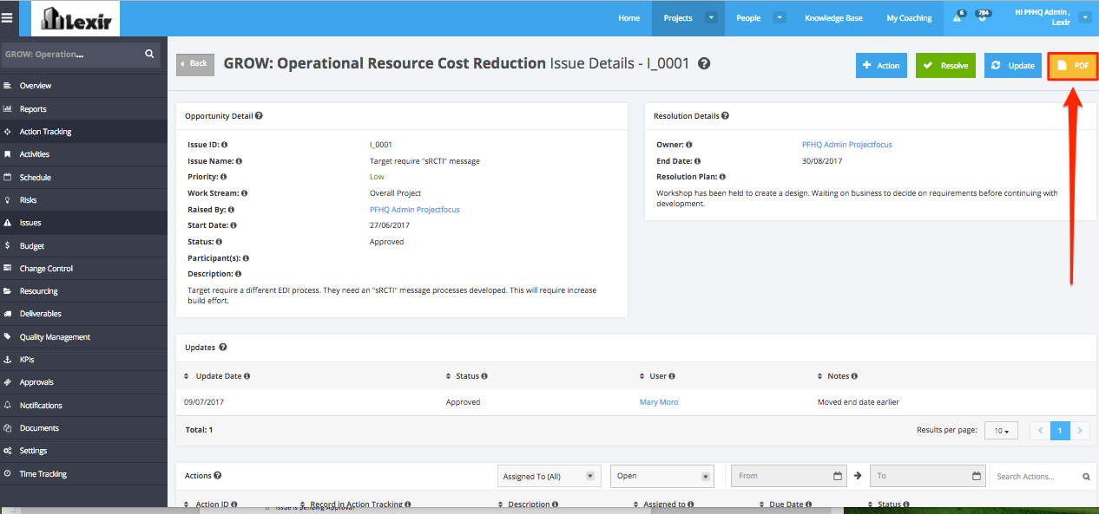Click the alerts bell icon with badge

pyautogui.click(x=958, y=17)
